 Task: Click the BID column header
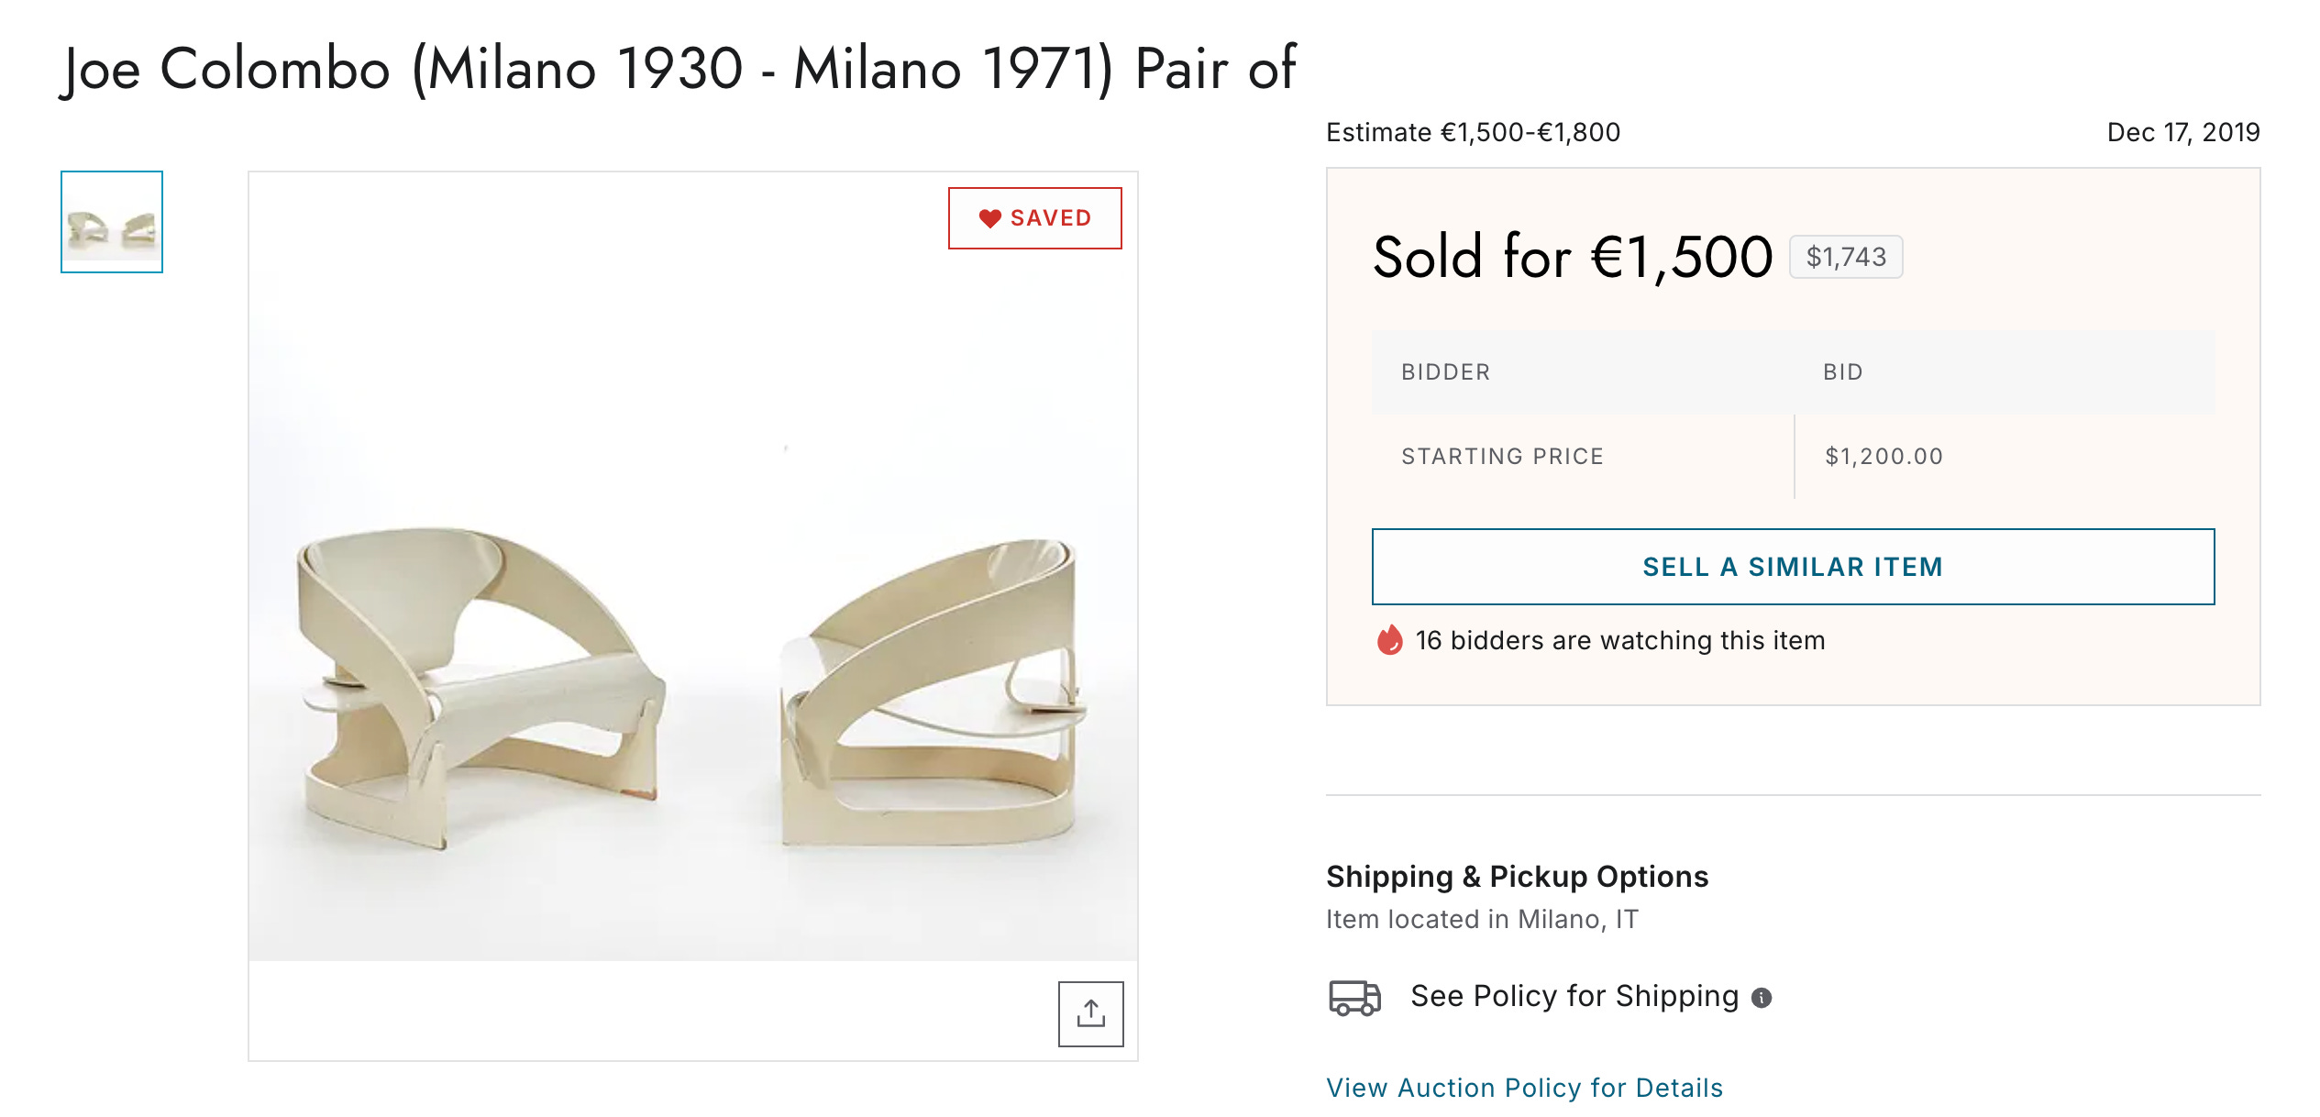coord(1842,372)
